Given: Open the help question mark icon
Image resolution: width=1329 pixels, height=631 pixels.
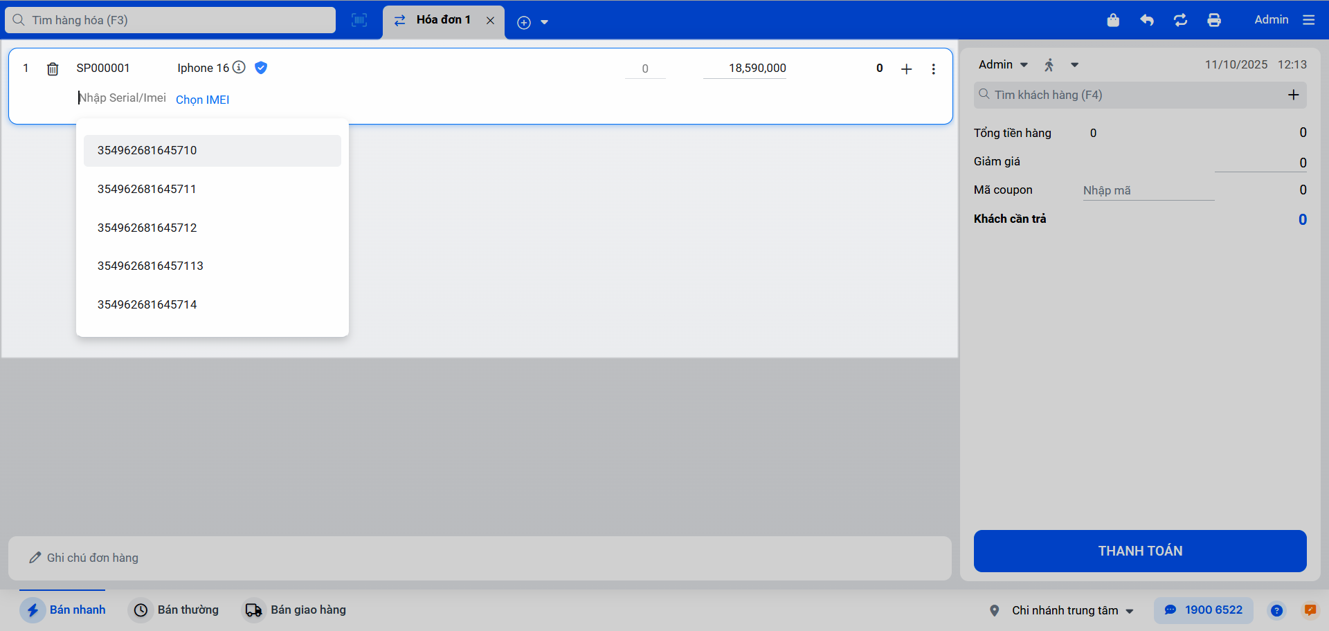Looking at the screenshot, I should pyautogui.click(x=1276, y=610).
